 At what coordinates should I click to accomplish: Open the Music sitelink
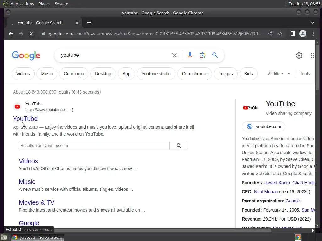(x=27, y=182)
